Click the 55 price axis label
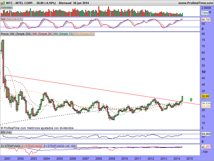The width and height of the screenshot is (214, 161). pos(203,65)
